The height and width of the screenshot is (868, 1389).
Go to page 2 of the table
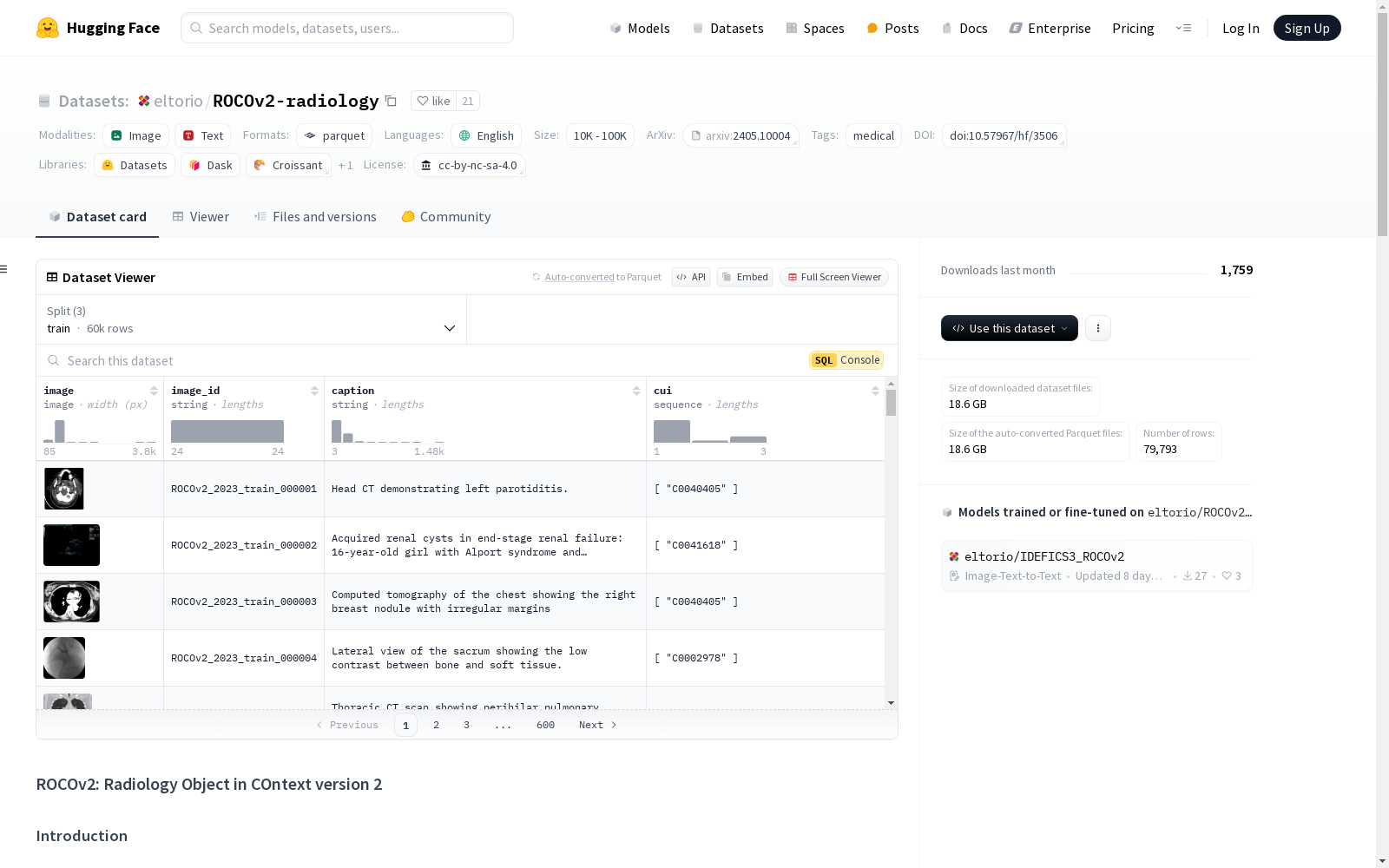(436, 725)
